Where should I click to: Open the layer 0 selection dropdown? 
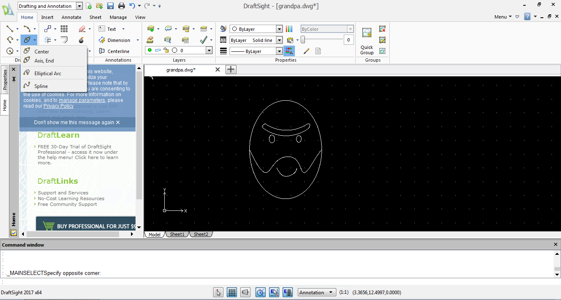pyautogui.click(x=209, y=50)
